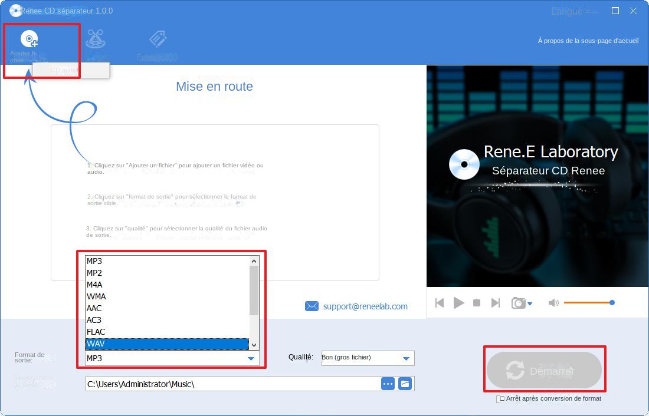Click the Démarrer button
Viewport: 649px width, 416px height.
[x=544, y=369]
